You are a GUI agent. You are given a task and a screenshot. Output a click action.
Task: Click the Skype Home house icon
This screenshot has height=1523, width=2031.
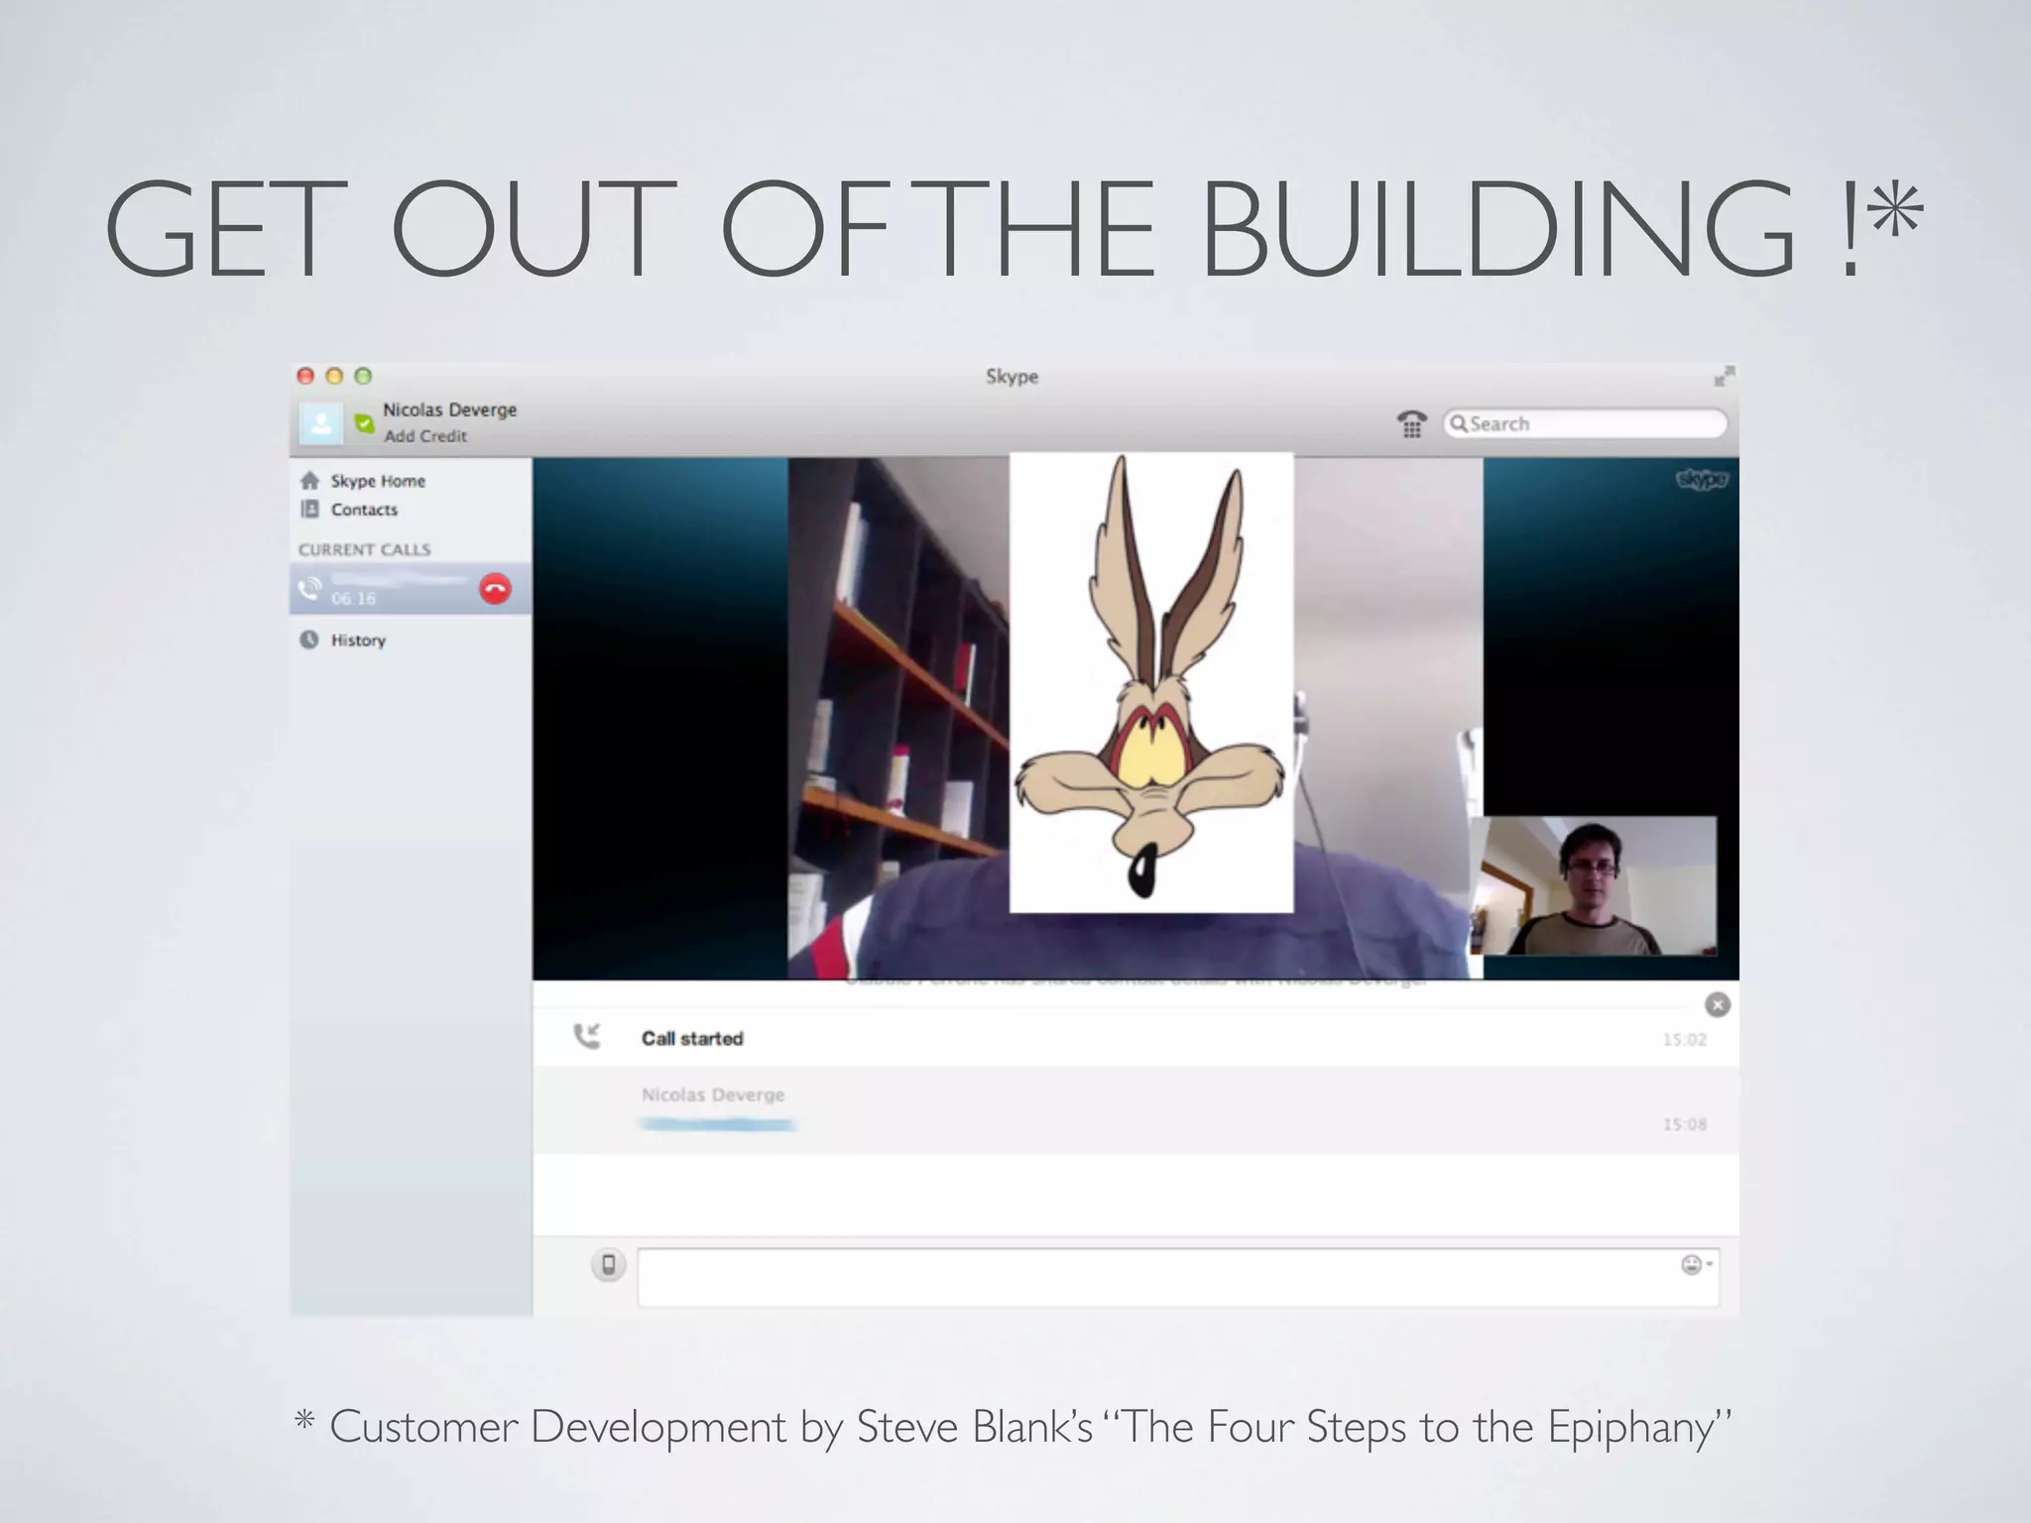(x=309, y=481)
